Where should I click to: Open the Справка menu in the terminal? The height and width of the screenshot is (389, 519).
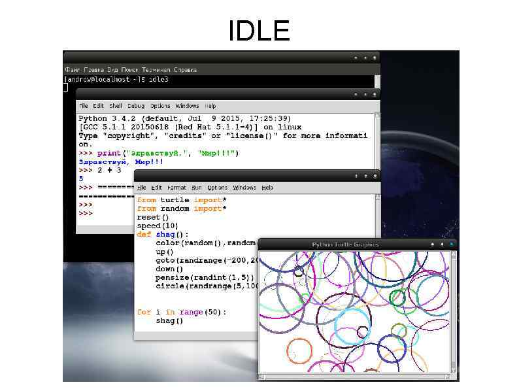point(185,70)
